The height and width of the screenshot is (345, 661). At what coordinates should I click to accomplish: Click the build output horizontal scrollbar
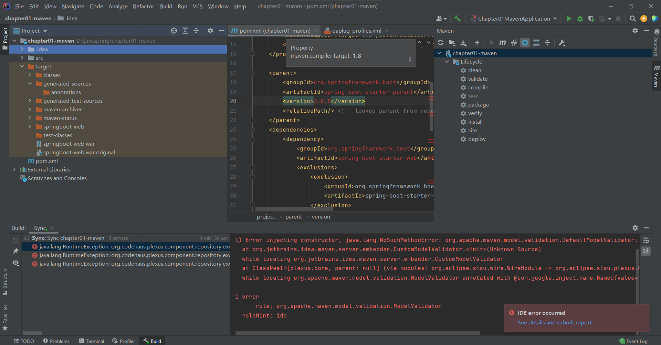[x=357, y=333]
